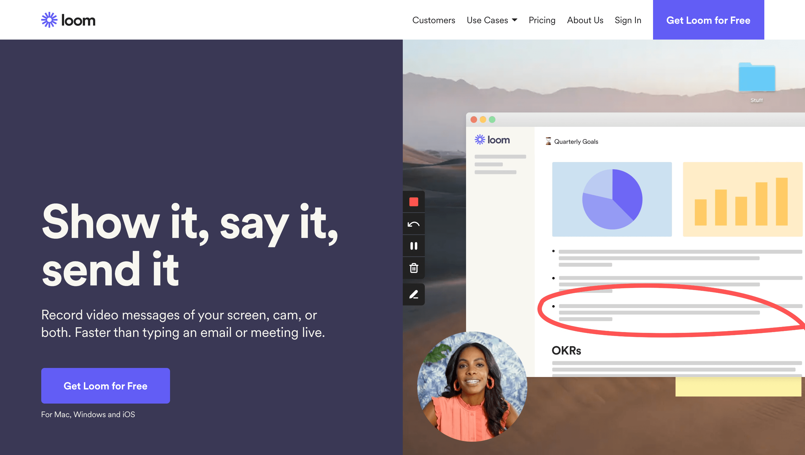805x455 pixels.
Task: Open the Stuff folder on desktop
Action: [757, 78]
